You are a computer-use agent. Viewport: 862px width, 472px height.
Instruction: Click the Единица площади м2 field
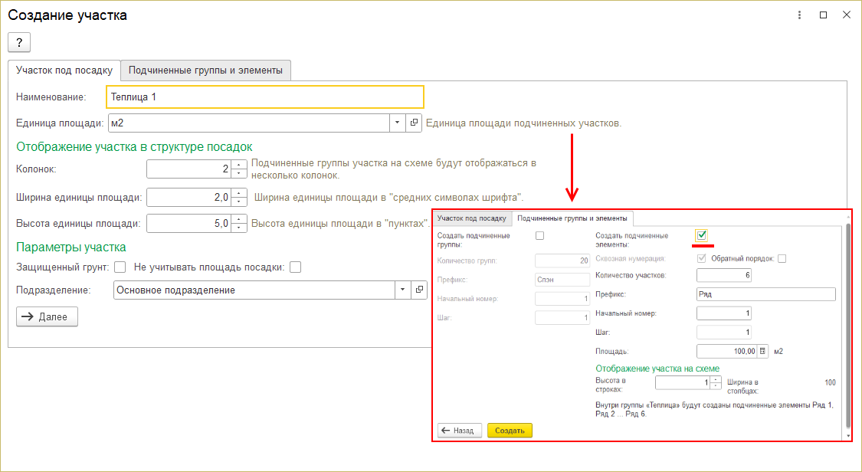(x=249, y=123)
